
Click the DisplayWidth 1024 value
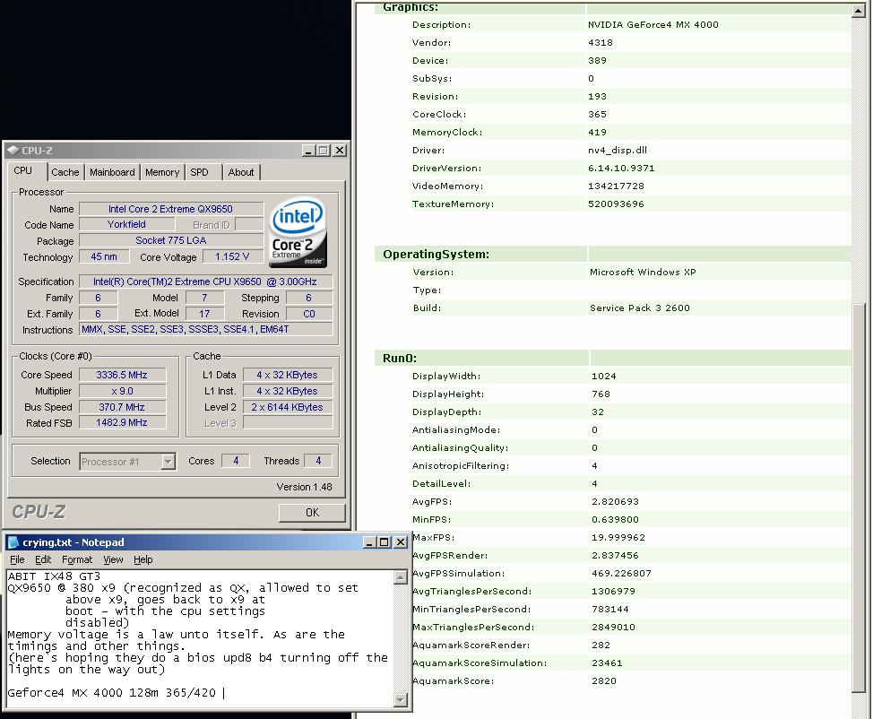point(603,377)
